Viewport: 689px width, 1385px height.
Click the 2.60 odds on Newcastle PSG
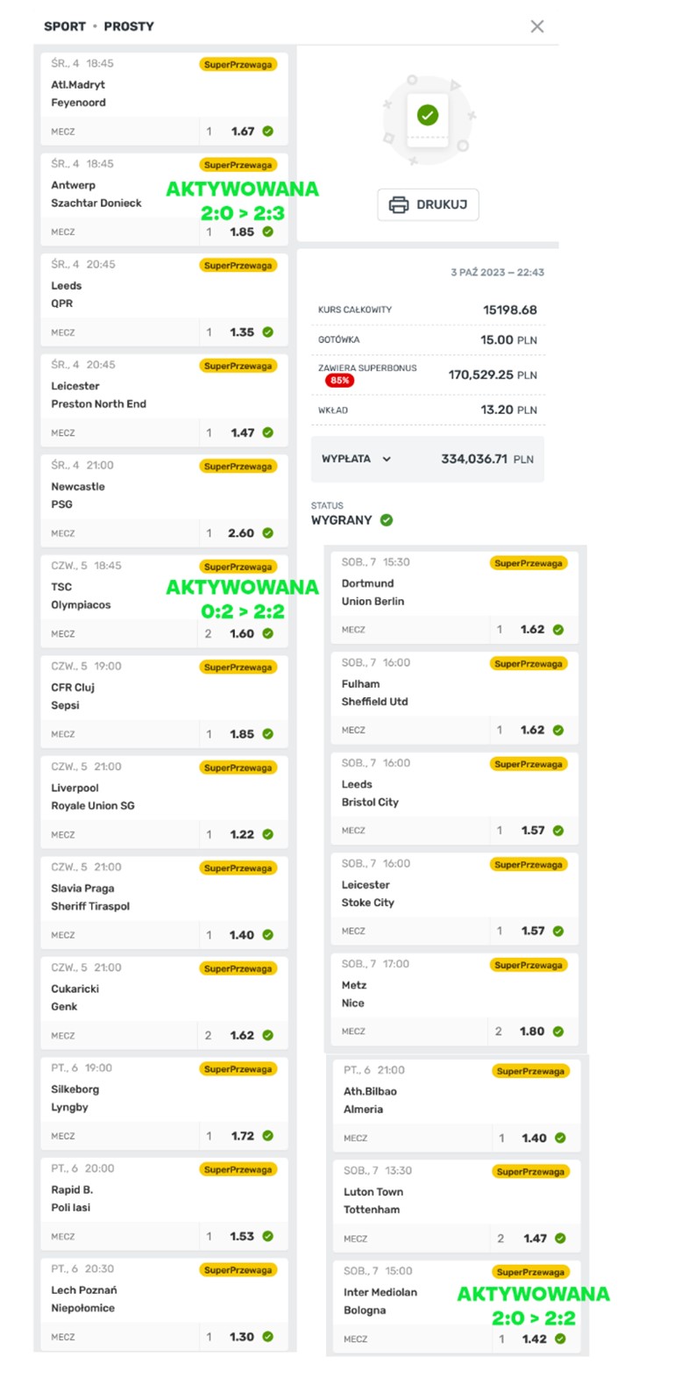pyautogui.click(x=241, y=533)
